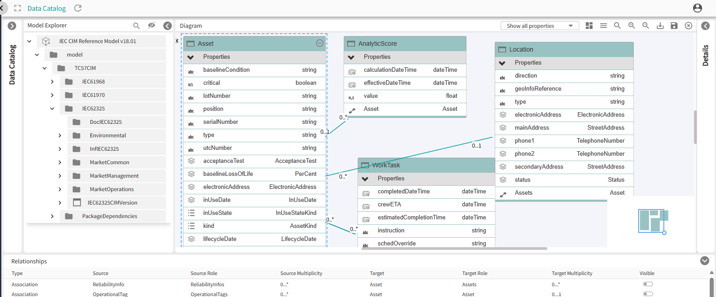
Task: Toggle visibility for OperationalTag association
Action: pyautogui.click(x=648, y=294)
